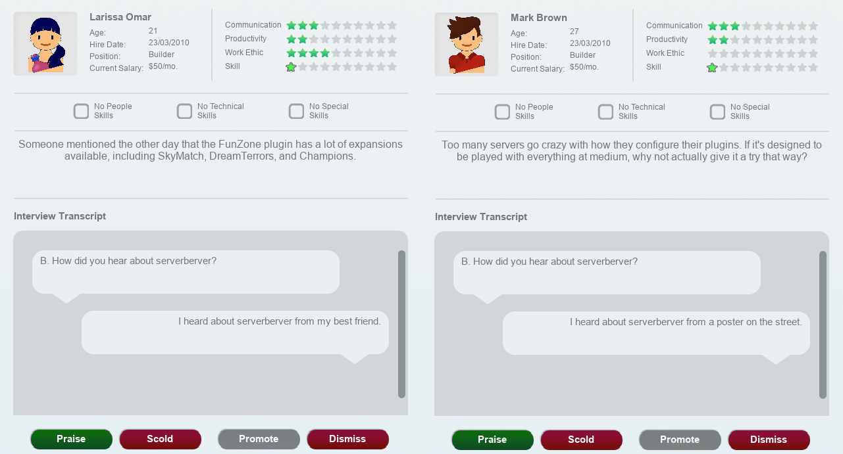Click Mark Brown's third Communication star
The width and height of the screenshot is (843, 454).
pos(734,26)
